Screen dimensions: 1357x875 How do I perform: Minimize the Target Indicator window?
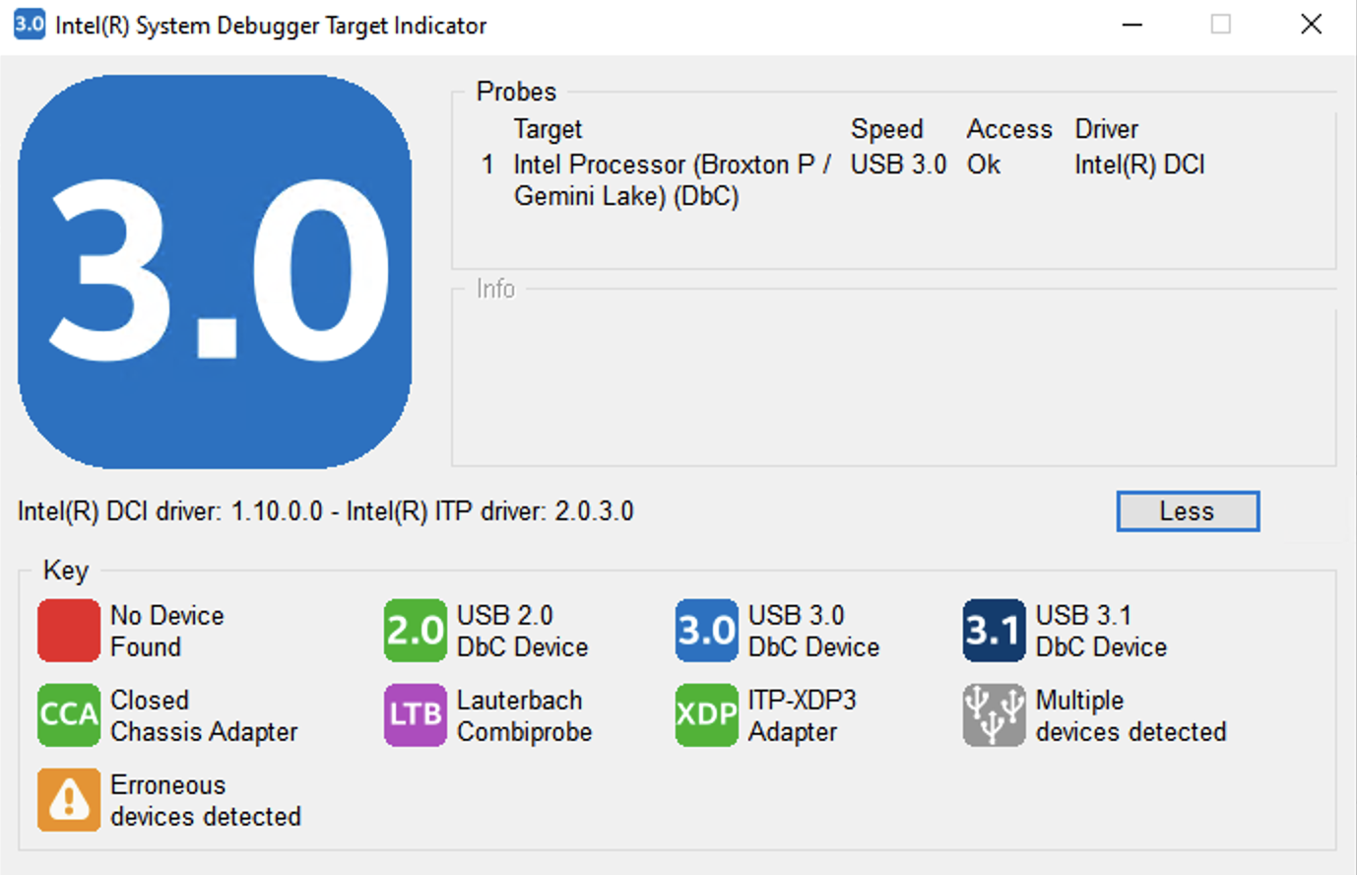coord(1132,25)
